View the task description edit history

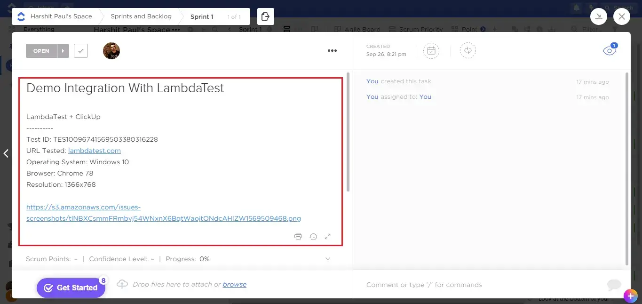click(313, 236)
